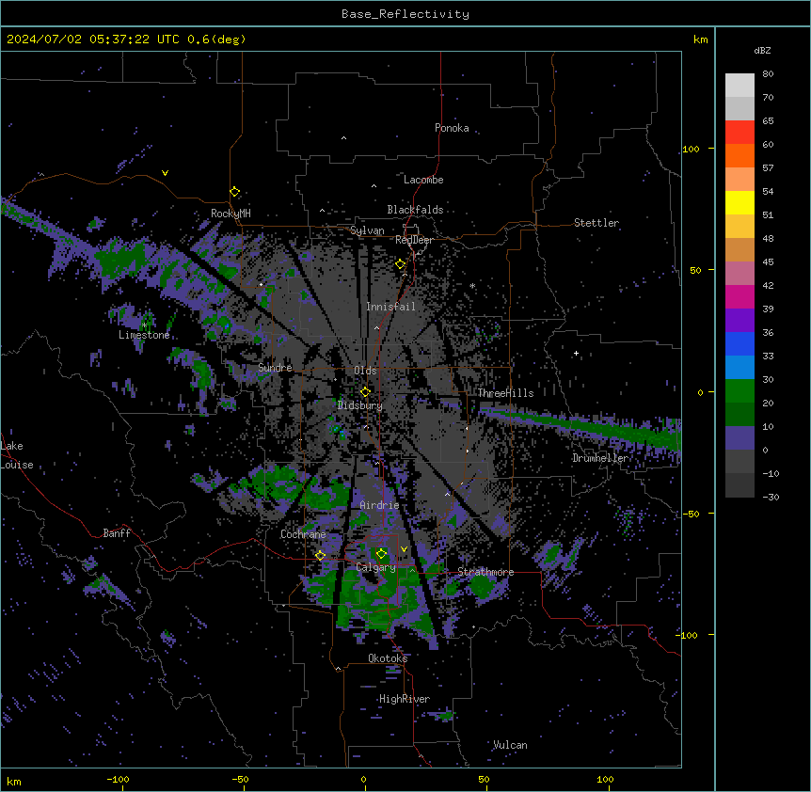Image resolution: width=811 pixels, height=792 pixels.
Task: Select the Blackfalds label
Action: 415,210
